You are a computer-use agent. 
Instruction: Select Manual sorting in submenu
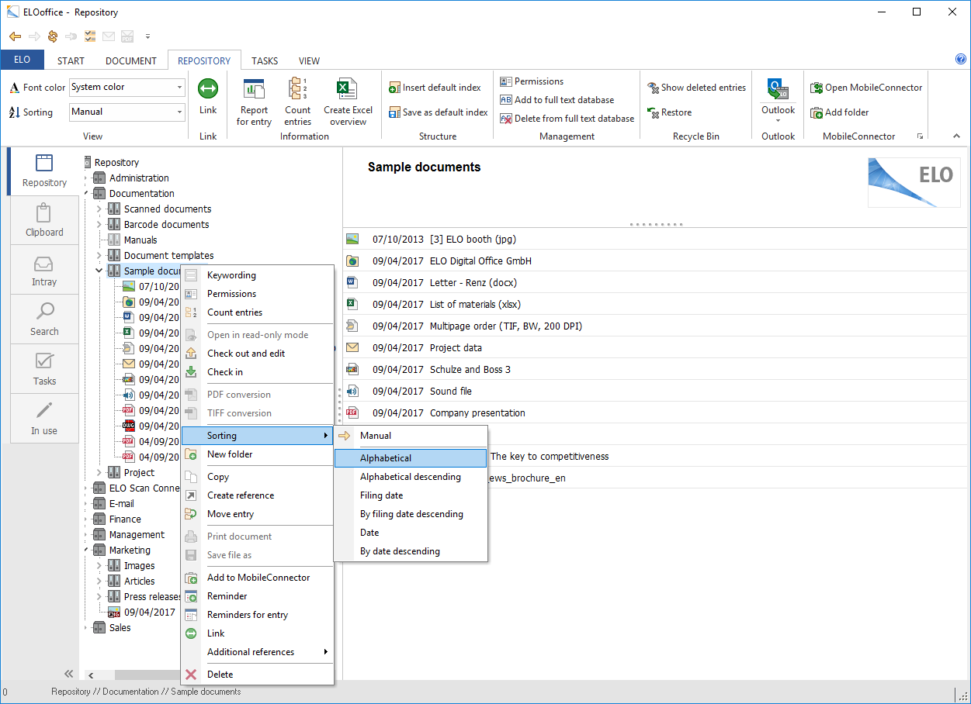(411, 436)
